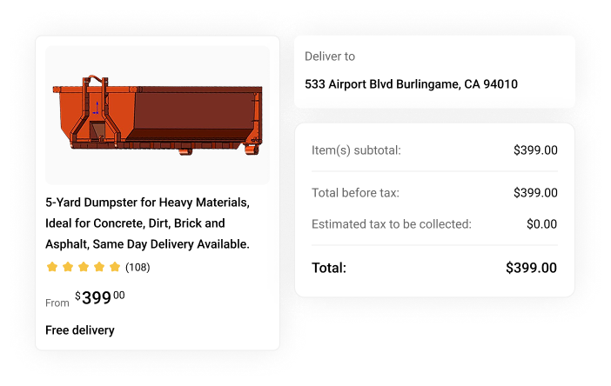Click the Item(s) subtotal amount $399.00

point(535,150)
